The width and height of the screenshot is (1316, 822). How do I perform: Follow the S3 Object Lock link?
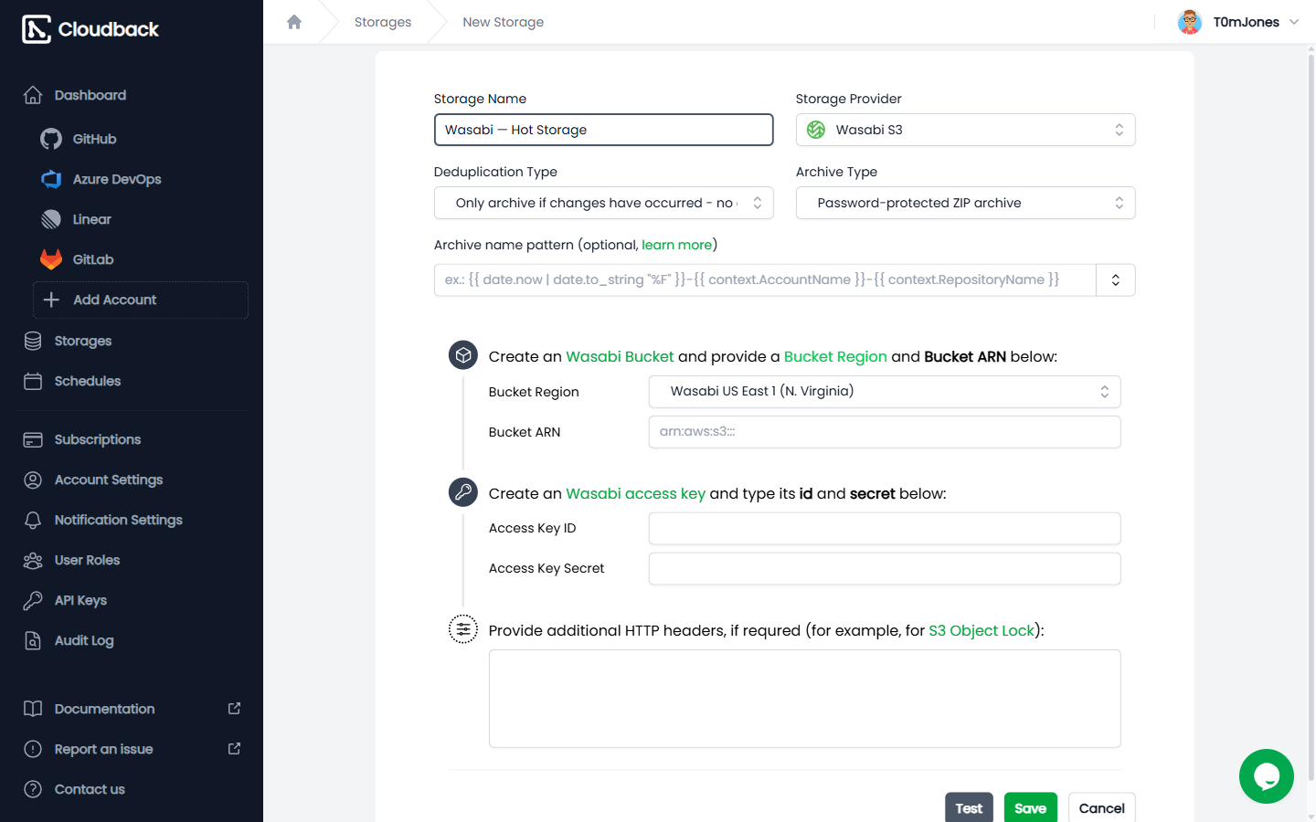982,630
